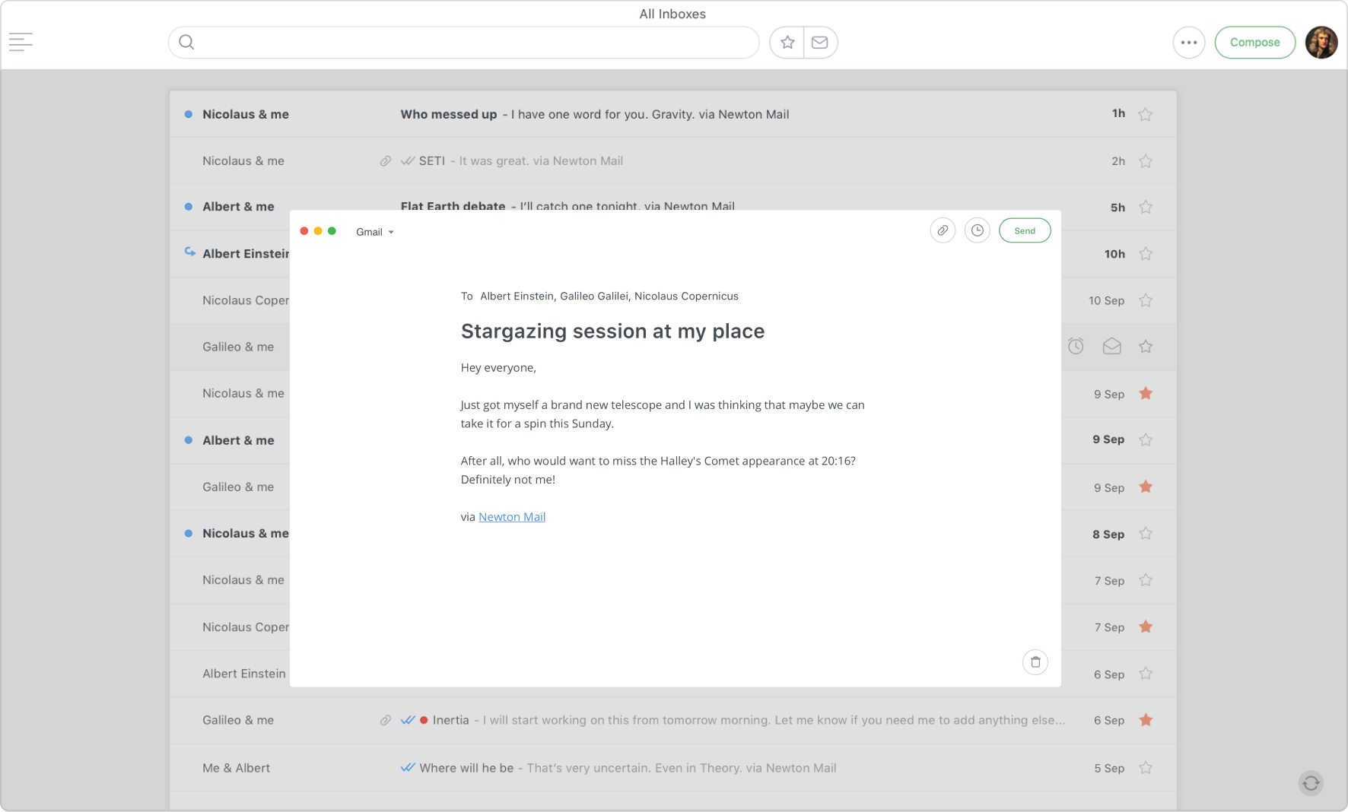Star the 8 Sep email
The image size is (1348, 812).
(x=1146, y=534)
